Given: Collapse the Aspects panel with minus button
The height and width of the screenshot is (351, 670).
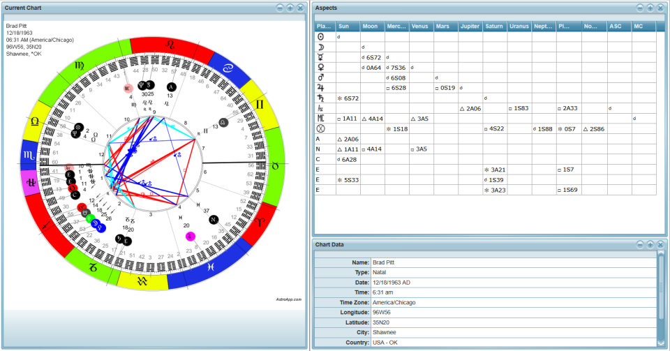Looking at the screenshot, I should (640, 8).
